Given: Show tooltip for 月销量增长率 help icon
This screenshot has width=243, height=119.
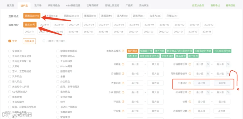Looking at the screenshot, I should 190,64.
